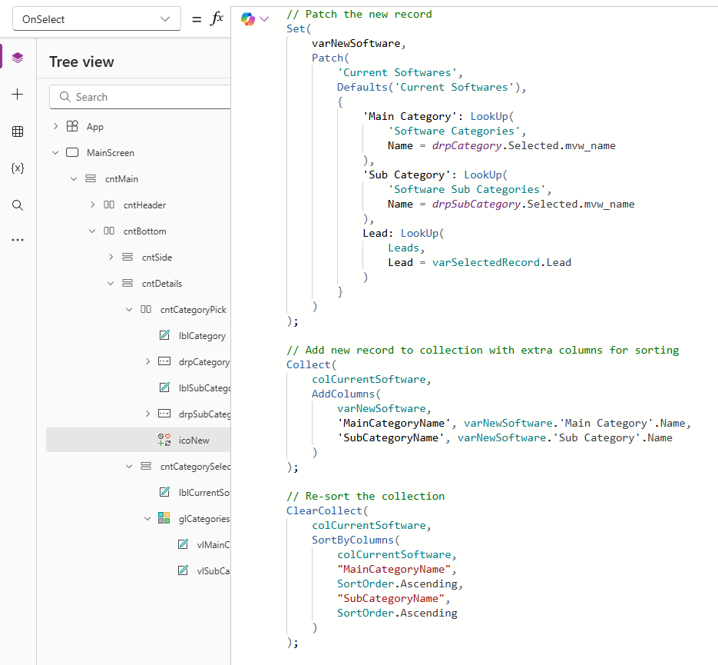Collapse the MainScreen tree node
718x665 pixels.
55,153
